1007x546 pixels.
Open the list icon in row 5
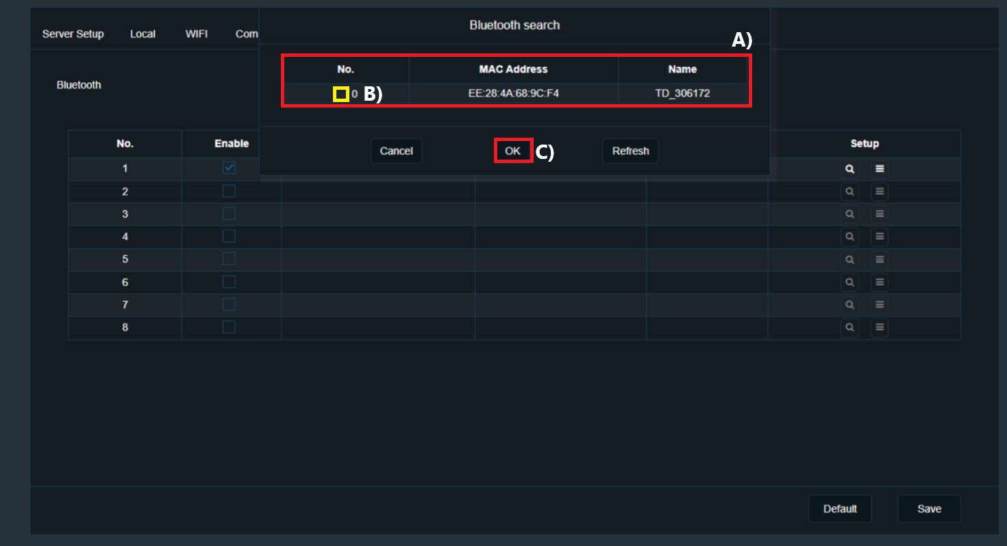pos(880,260)
